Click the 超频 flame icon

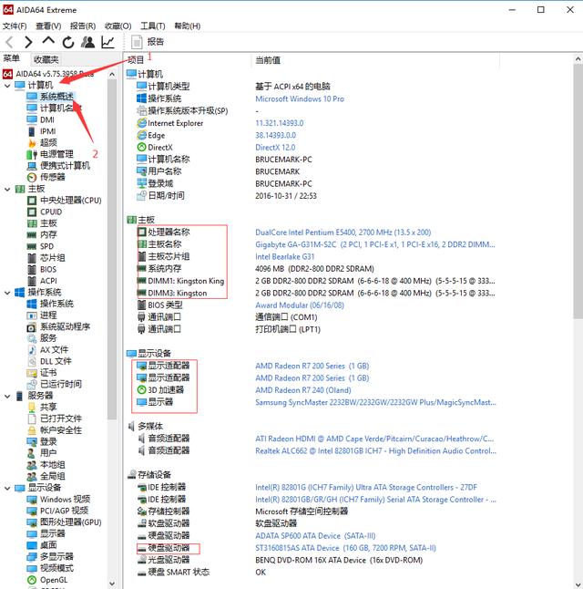click(32, 143)
